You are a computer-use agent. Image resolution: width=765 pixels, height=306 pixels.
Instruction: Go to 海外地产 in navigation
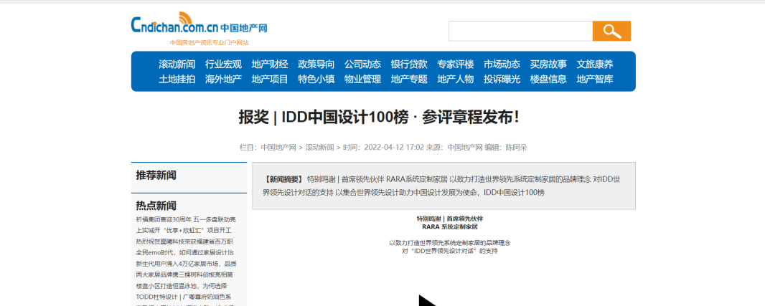(223, 79)
